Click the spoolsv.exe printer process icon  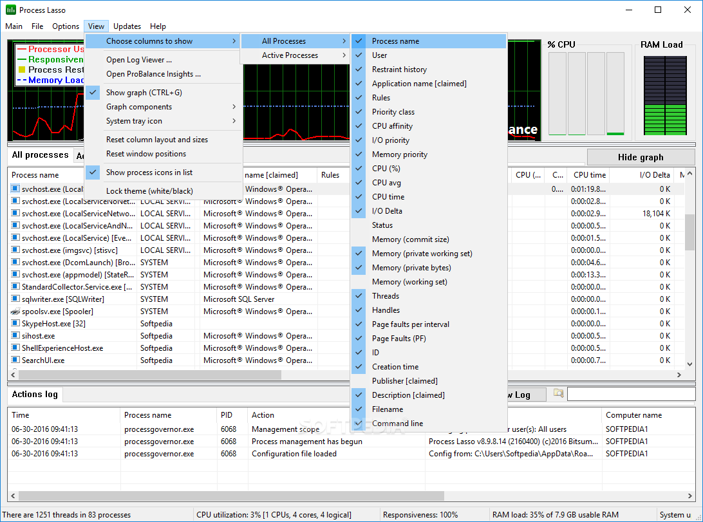pyautogui.click(x=15, y=312)
